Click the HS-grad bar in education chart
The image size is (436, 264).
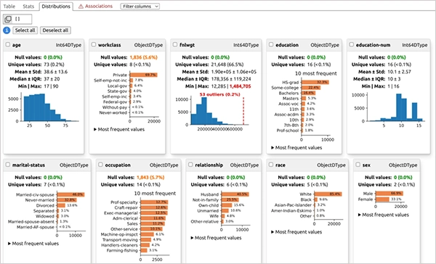tap(315, 82)
